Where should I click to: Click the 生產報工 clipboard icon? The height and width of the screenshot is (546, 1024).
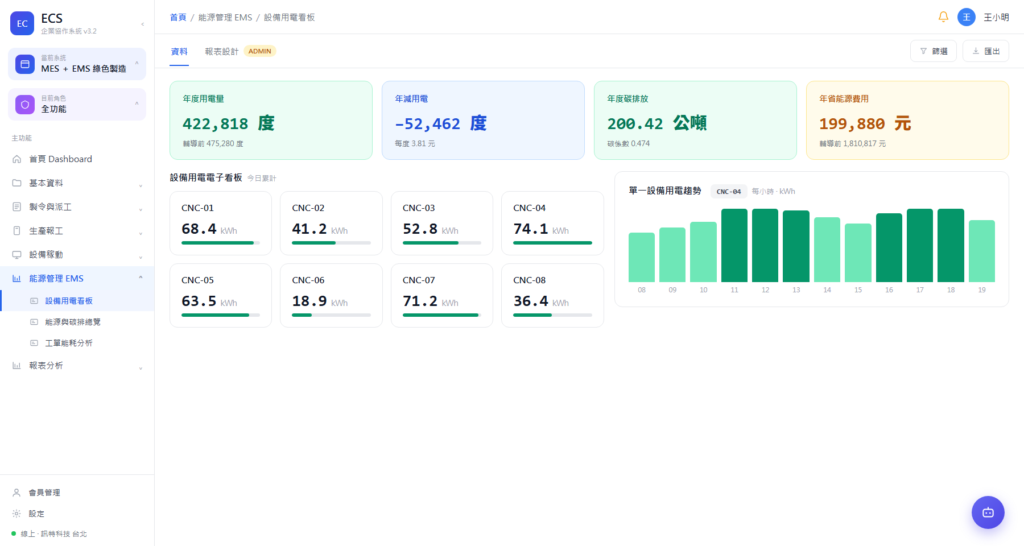17,231
